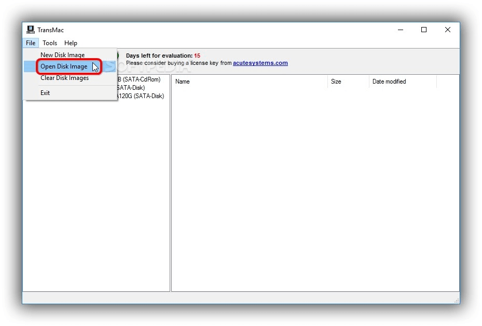
Task: Click the TransMac icon in the title bar
Action: 30,30
